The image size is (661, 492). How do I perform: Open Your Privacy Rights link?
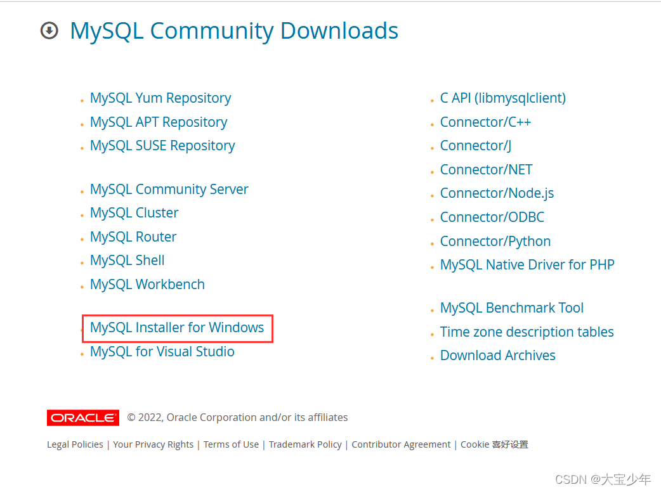tap(153, 444)
